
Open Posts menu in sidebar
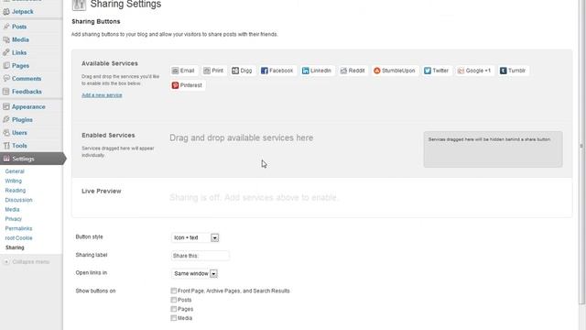19,27
